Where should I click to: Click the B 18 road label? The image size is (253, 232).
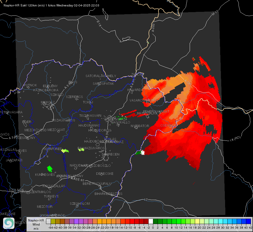pos(99,23)
